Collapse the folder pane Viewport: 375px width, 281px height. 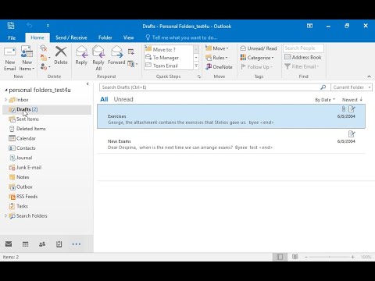click(x=87, y=84)
